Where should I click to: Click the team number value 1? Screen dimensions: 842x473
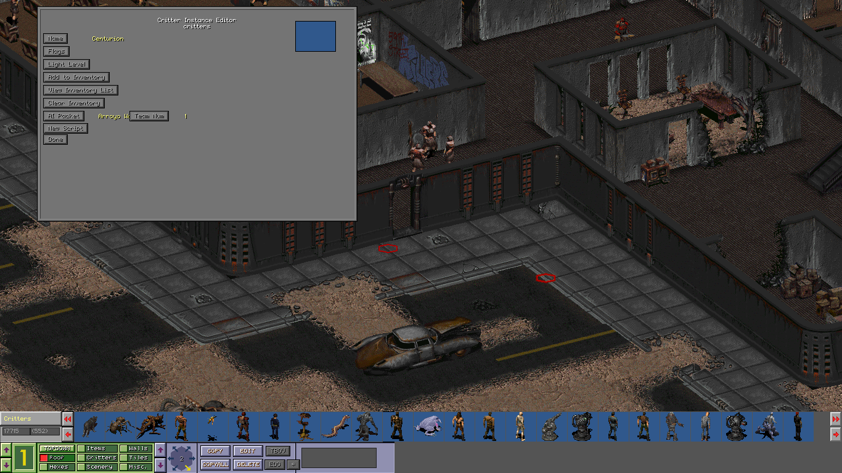point(186,116)
